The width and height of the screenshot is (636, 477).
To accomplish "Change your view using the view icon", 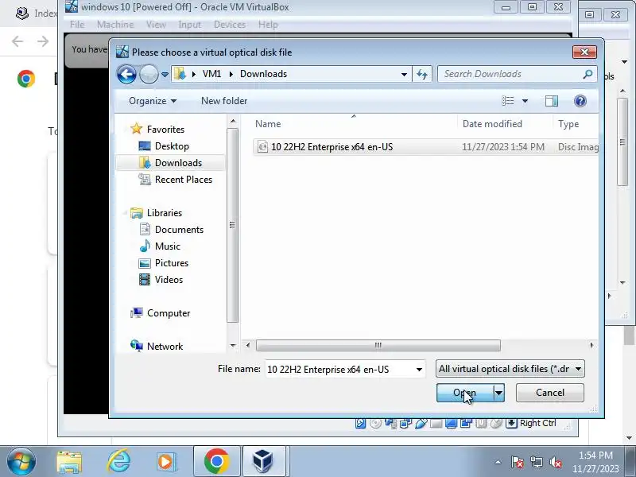I will [x=507, y=101].
